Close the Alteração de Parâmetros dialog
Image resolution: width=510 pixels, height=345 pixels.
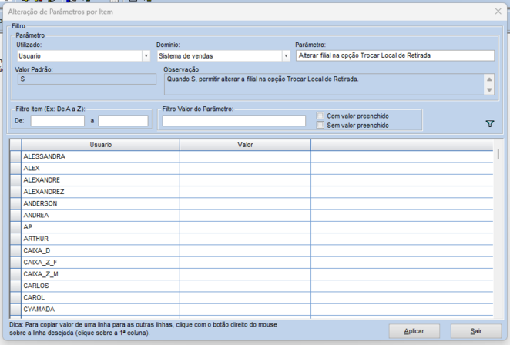click(x=498, y=12)
